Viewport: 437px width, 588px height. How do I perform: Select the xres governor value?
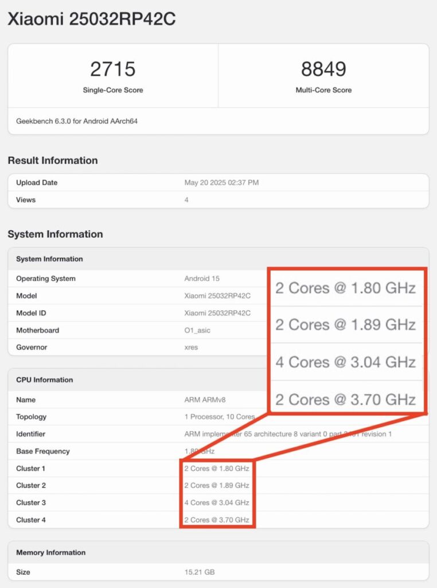coord(191,347)
